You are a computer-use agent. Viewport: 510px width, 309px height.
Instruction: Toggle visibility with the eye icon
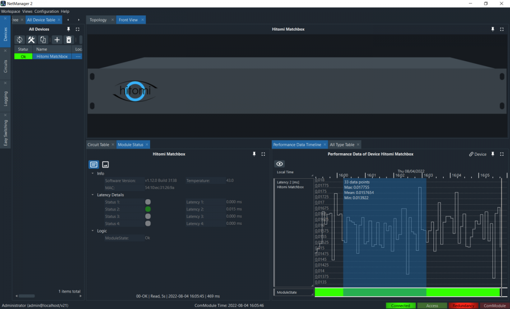pyautogui.click(x=279, y=164)
